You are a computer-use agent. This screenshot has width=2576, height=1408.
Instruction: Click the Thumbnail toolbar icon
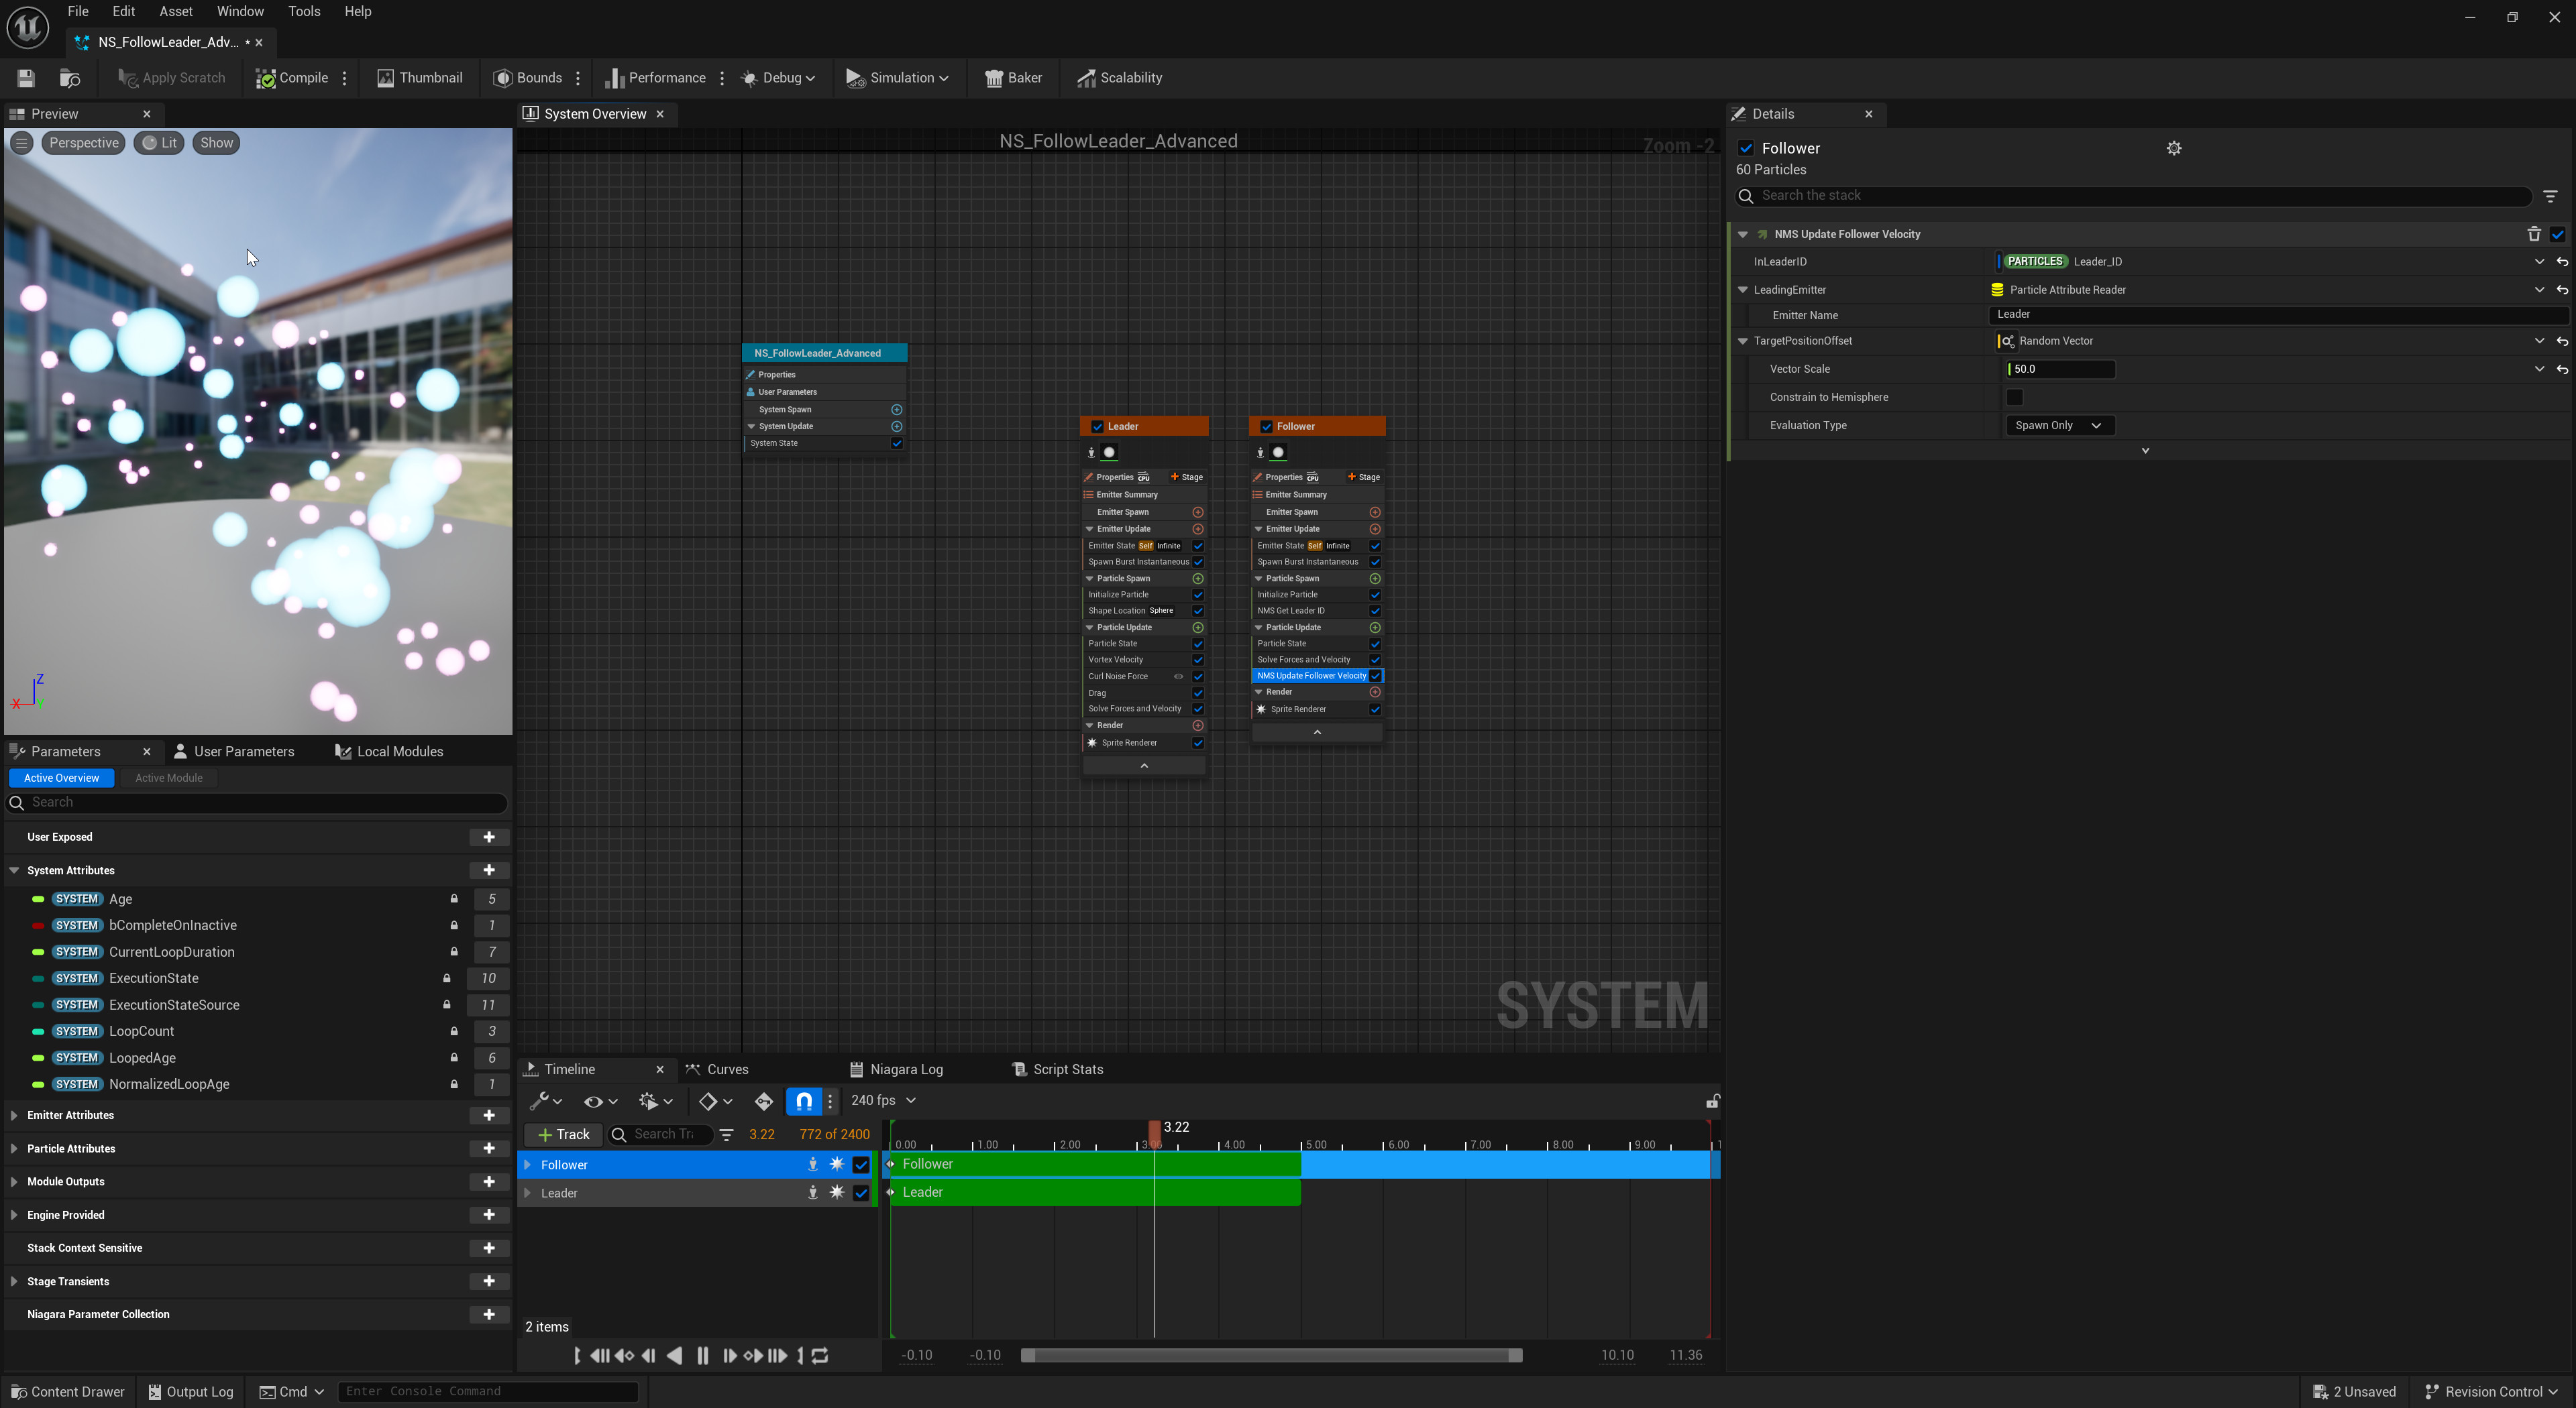click(x=419, y=77)
